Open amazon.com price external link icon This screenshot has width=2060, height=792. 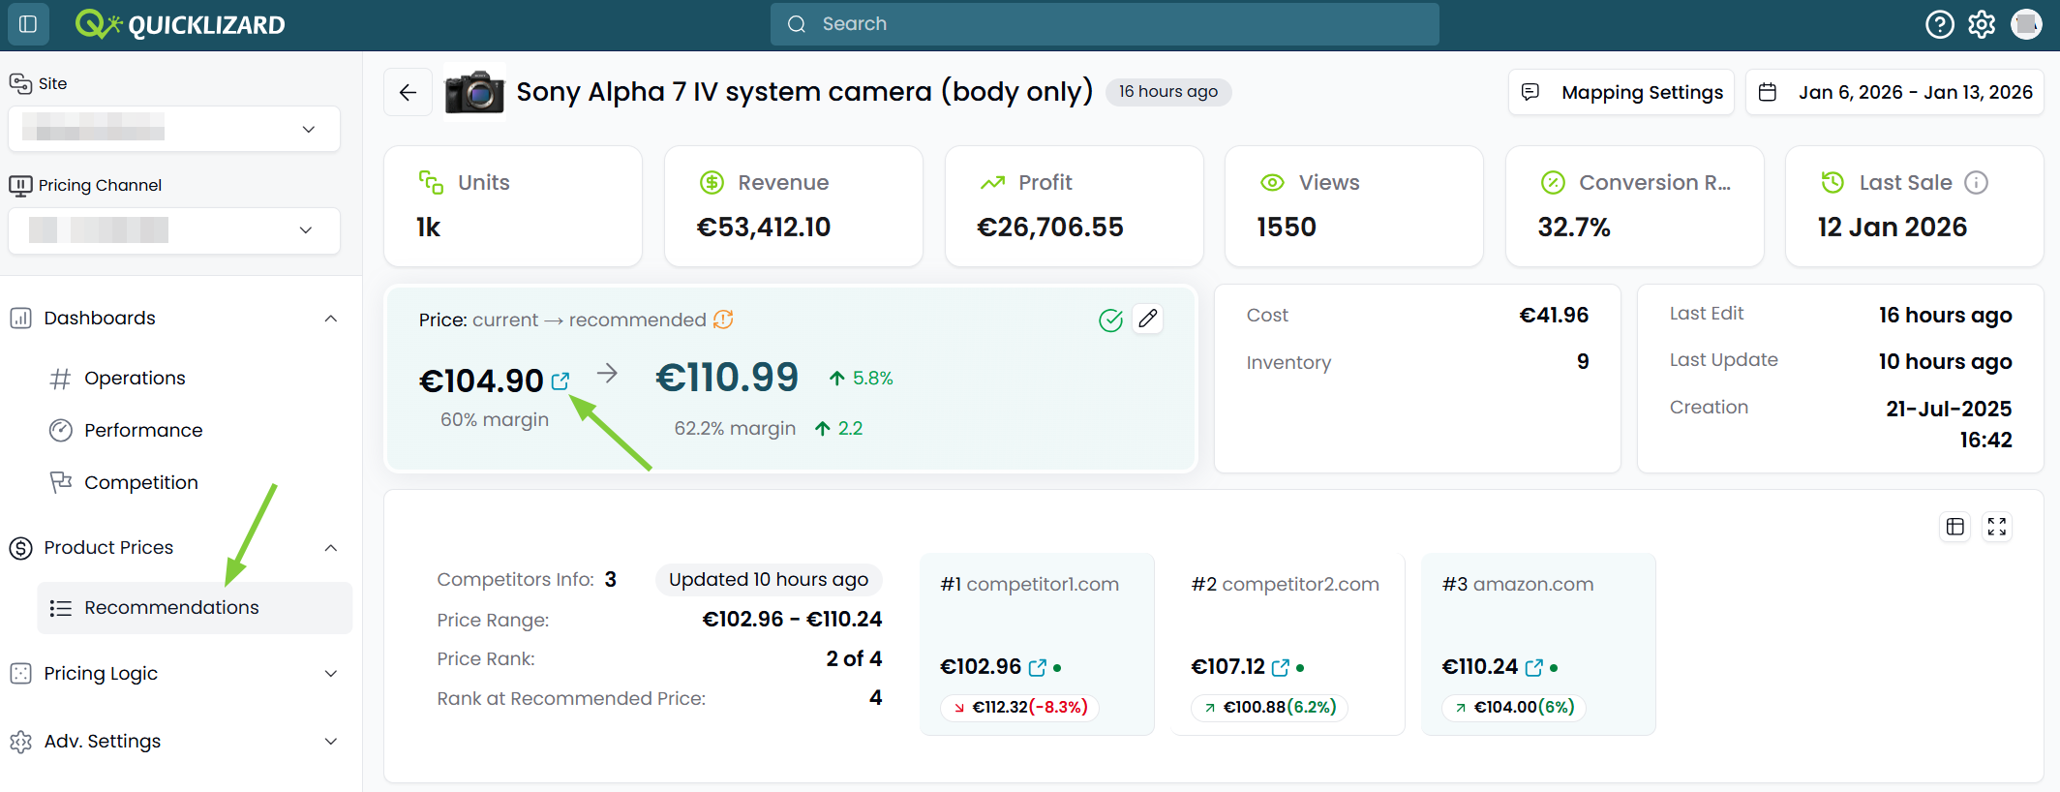1533,667
